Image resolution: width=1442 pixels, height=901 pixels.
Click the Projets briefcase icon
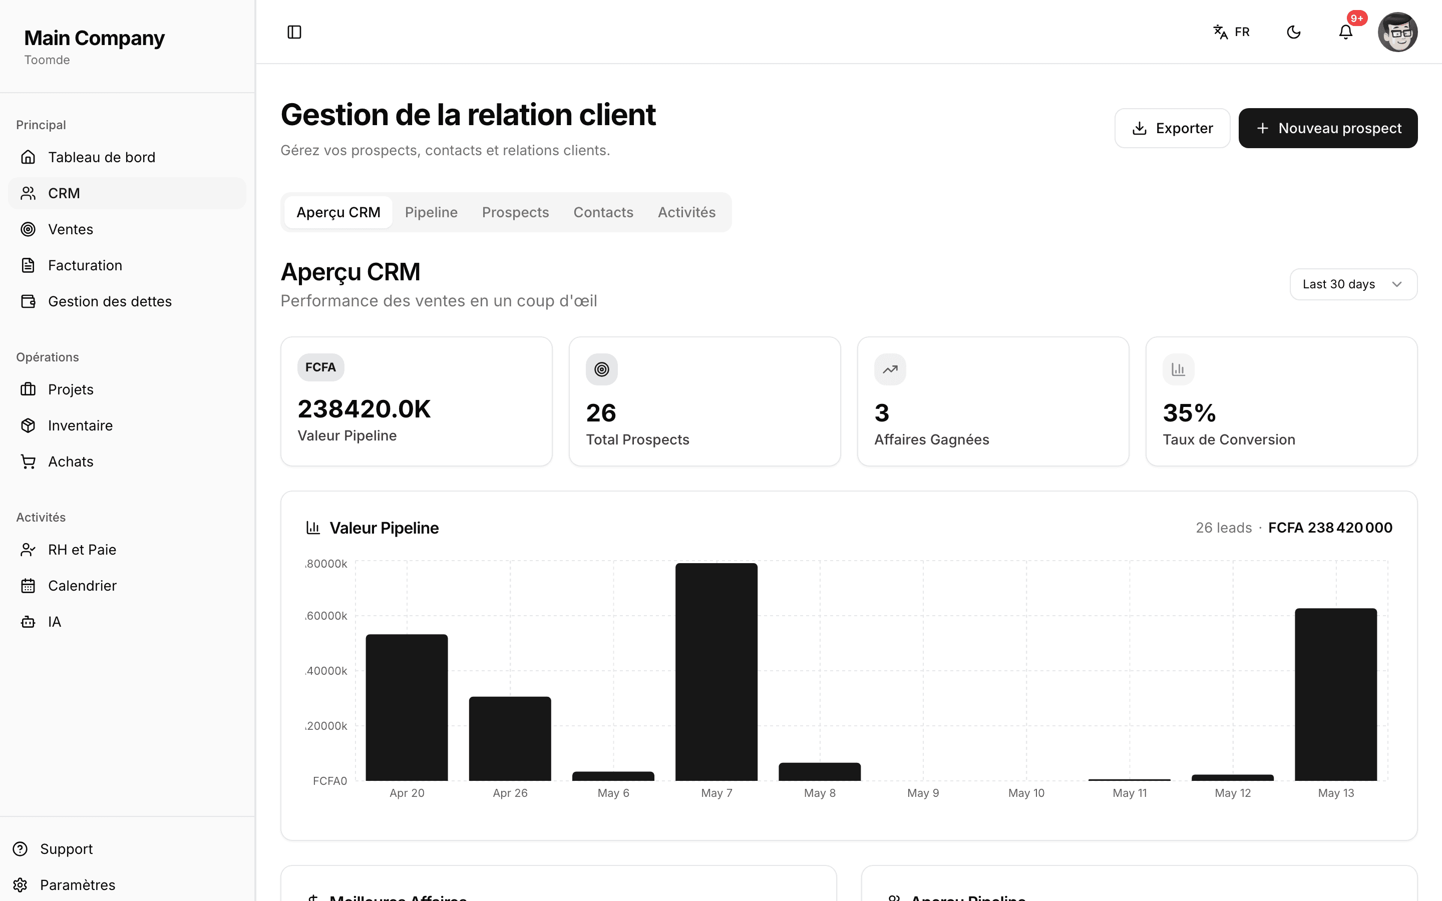tap(28, 389)
